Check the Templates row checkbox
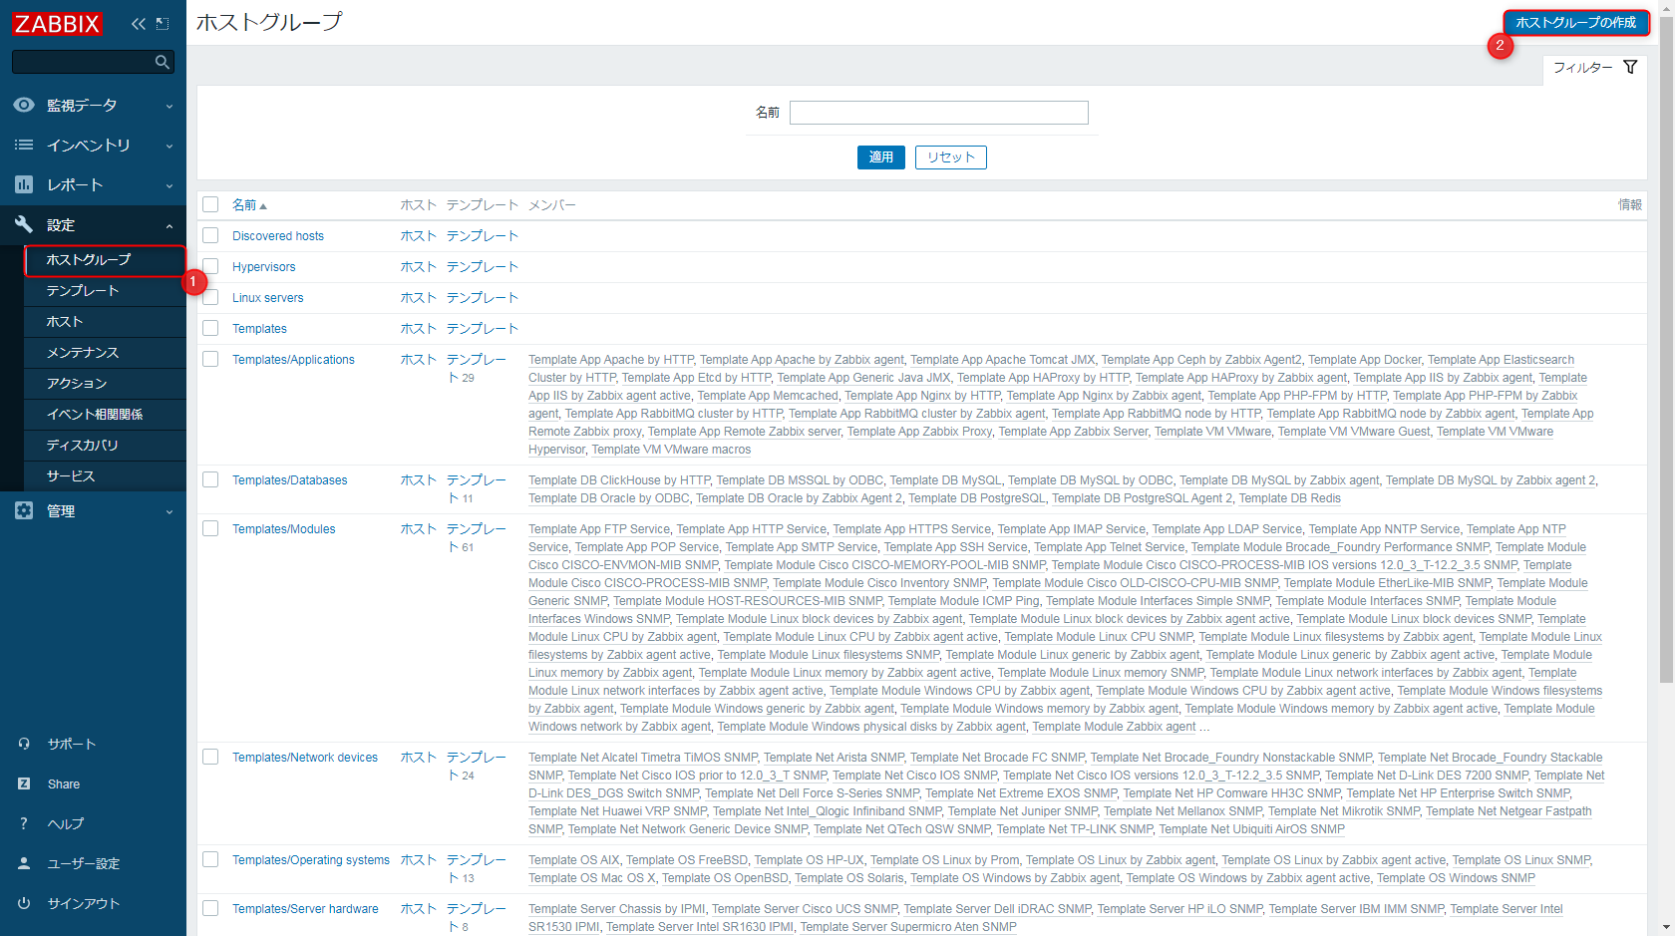 click(x=210, y=328)
